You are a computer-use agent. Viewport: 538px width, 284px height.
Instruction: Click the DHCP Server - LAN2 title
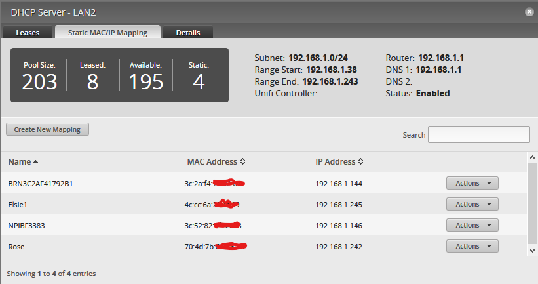(x=54, y=12)
